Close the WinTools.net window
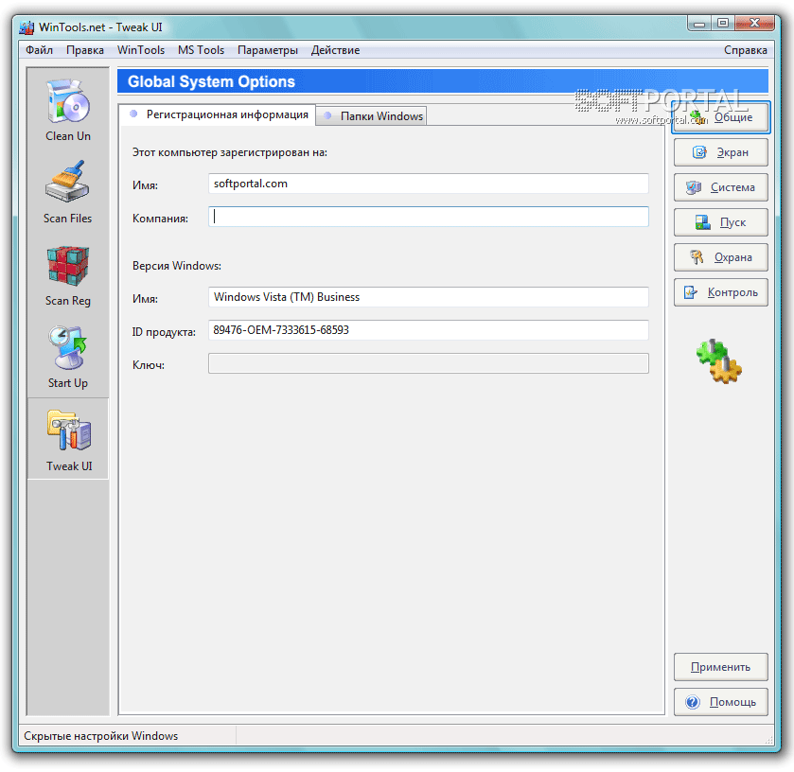This screenshot has width=794, height=772. coord(754,24)
